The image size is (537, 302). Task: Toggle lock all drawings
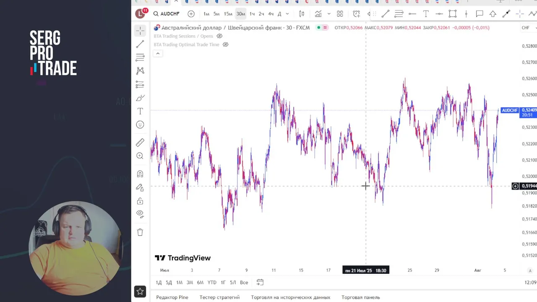(x=140, y=201)
